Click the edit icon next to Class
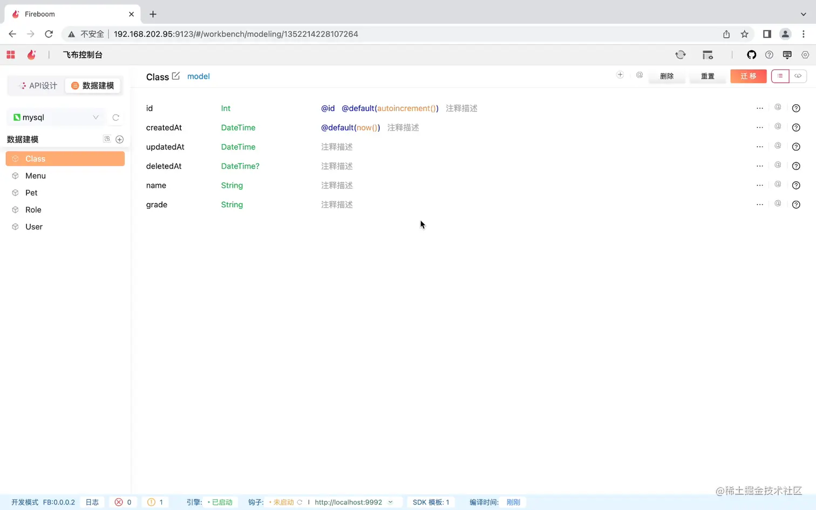 [x=175, y=76]
